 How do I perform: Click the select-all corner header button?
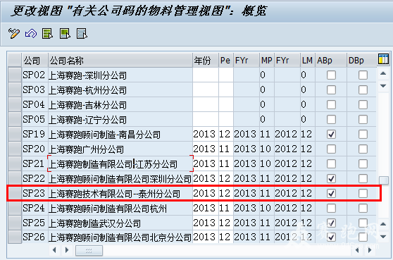pos(15,60)
